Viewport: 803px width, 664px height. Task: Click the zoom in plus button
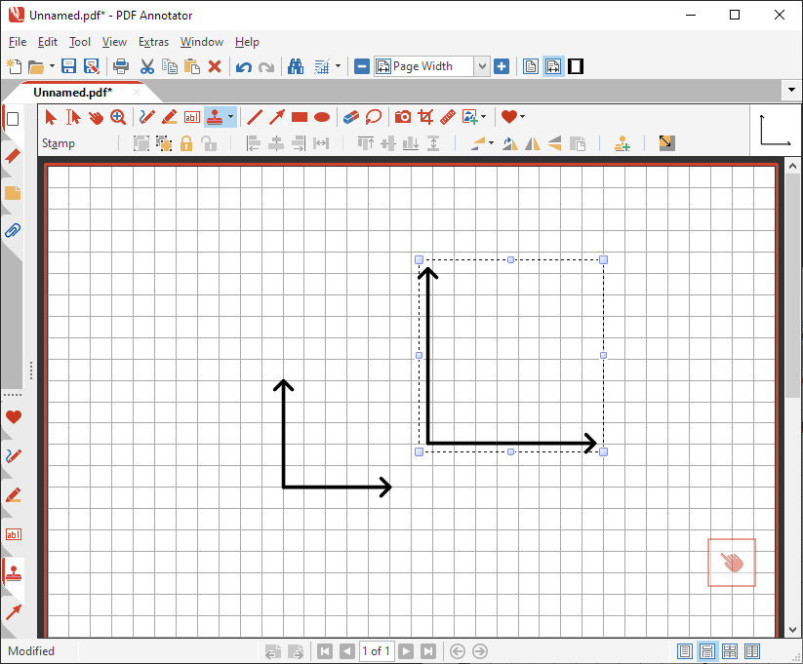pos(502,66)
